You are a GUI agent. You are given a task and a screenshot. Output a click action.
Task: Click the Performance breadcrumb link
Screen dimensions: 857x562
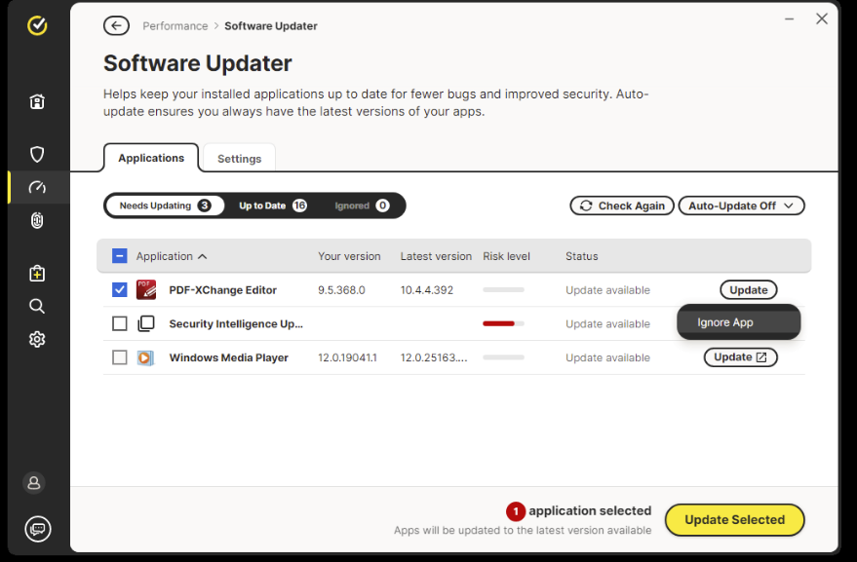pos(175,25)
